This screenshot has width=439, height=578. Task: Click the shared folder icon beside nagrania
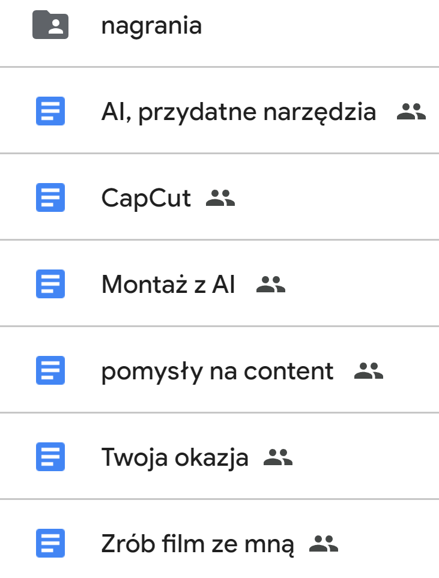point(50,25)
